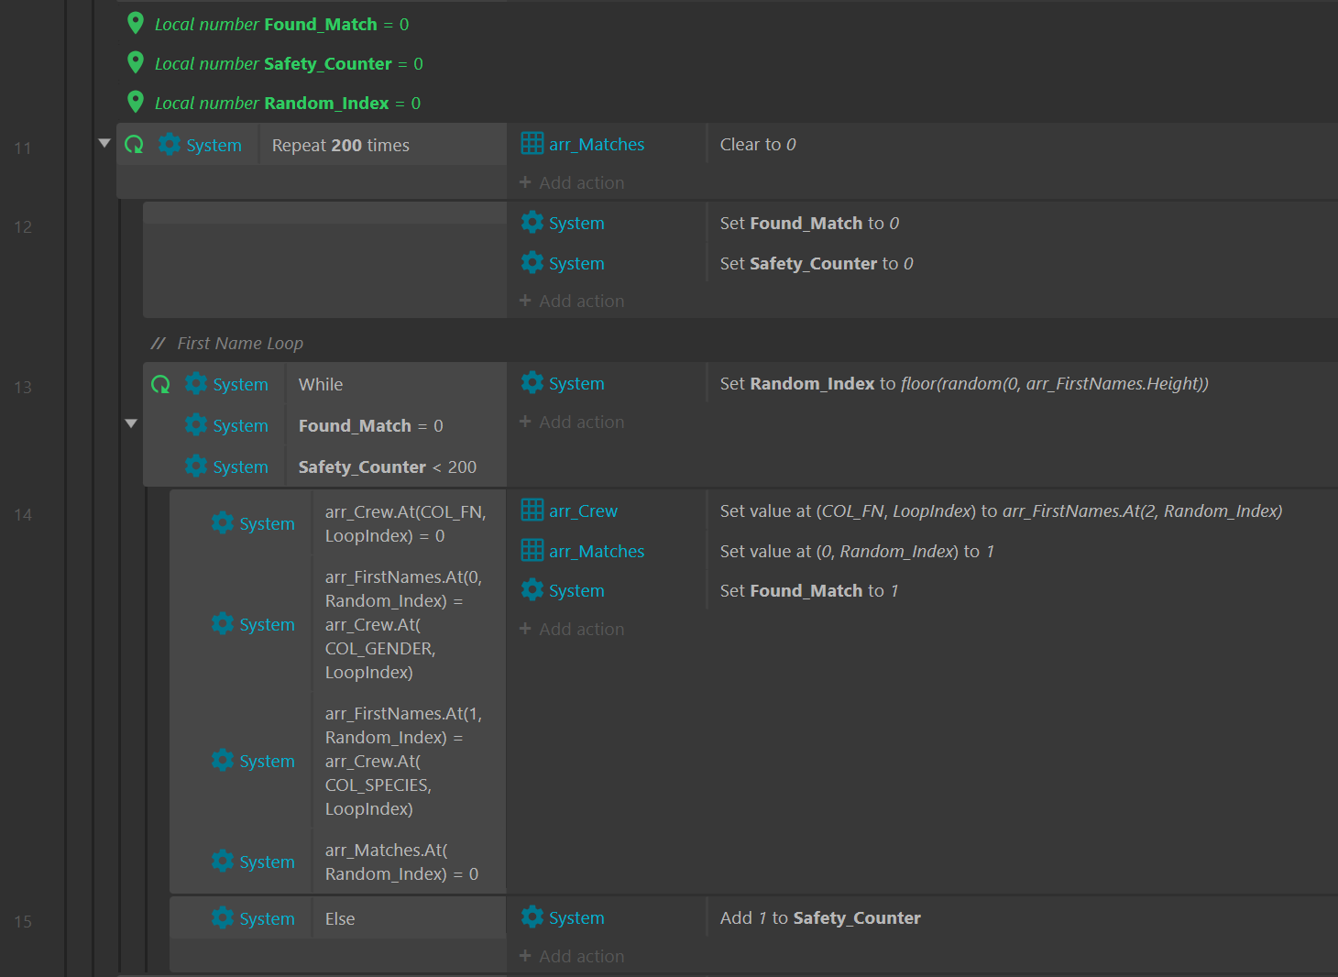Image resolution: width=1338 pixels, height=977 pixels.
Task: Select the Set value at (COL_FN, LoopIndex) action text
Action: [1001, 510]
